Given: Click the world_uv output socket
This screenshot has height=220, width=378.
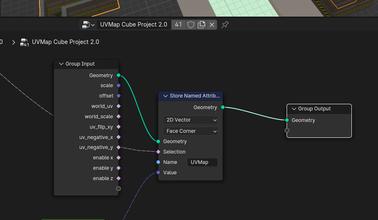Looking at the screenshot, I should tap(118, 106).
